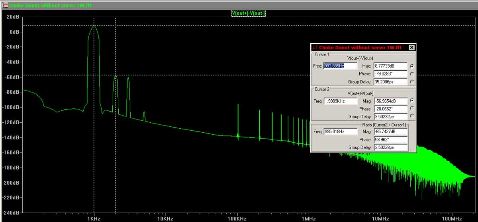The image size is (478, 222).
Task: Click Cursor 2 Freq field 1.9889KHz
Action: 341,101
